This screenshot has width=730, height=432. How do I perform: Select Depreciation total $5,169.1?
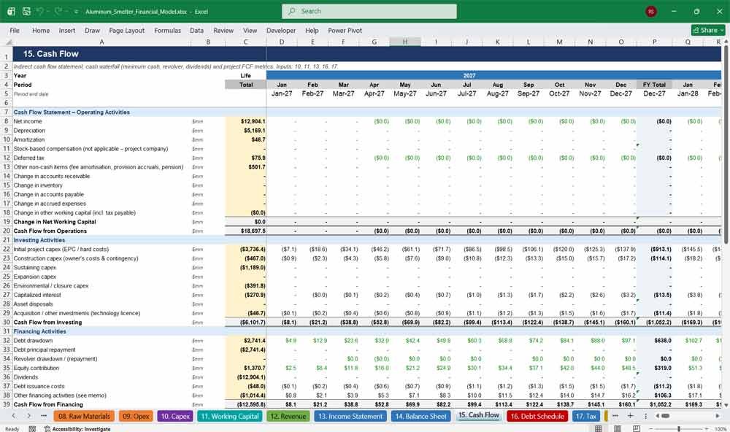tap(245, 131)
